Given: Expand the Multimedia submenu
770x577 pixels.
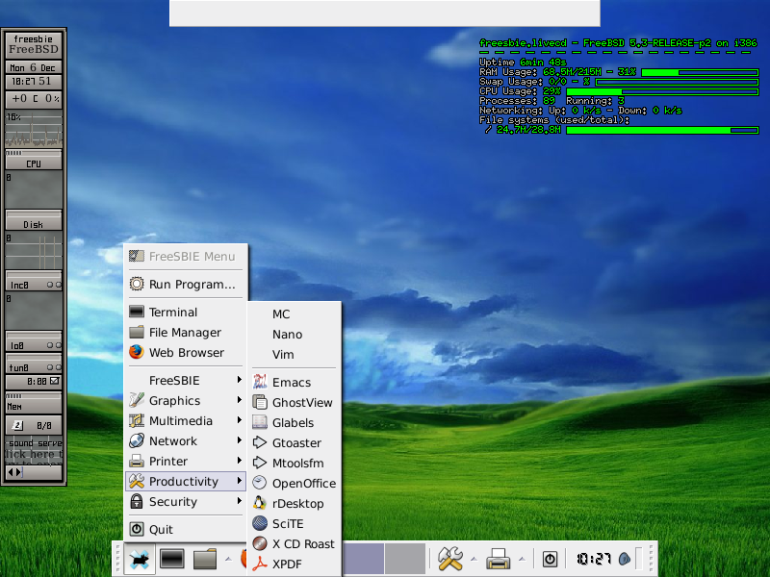Looking at the screenshot, I should [x=186, y=420].
